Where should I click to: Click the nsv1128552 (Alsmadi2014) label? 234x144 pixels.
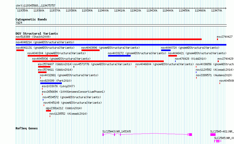(x=68, y=114)
